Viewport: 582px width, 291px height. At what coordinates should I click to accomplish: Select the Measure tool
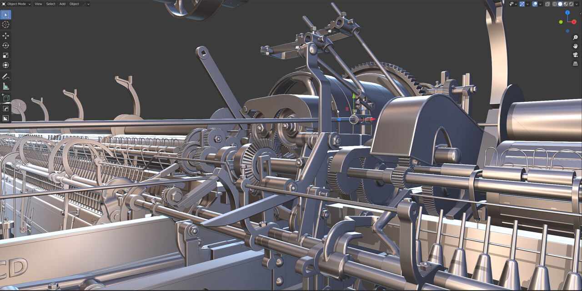tap(5, 86)
